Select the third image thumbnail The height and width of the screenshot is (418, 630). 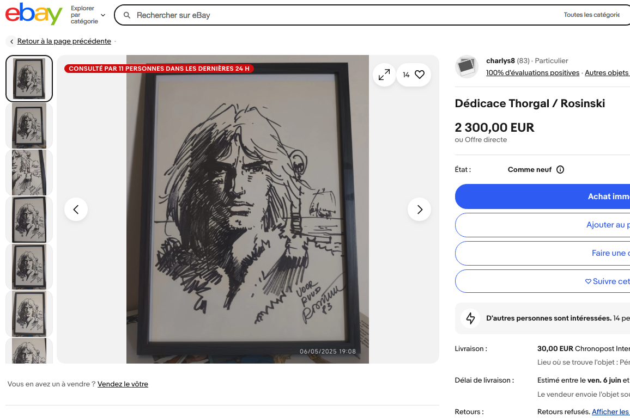click(29, 173)
